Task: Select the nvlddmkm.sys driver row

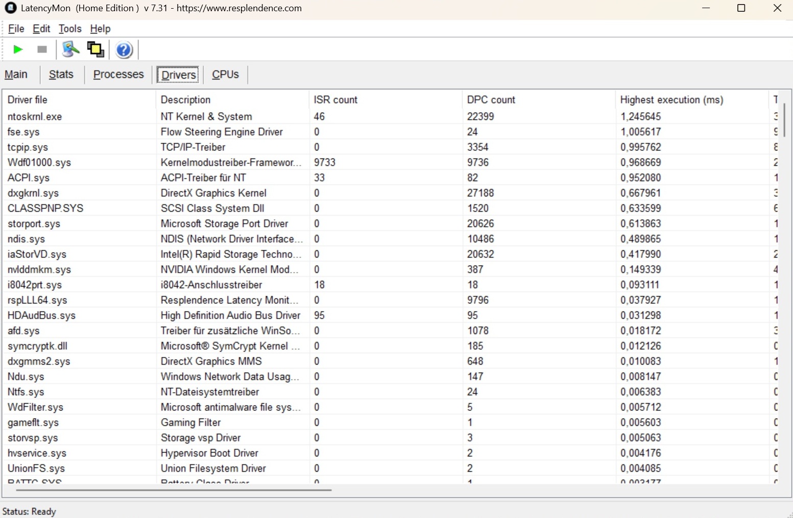Action: (x=39, y=270)
